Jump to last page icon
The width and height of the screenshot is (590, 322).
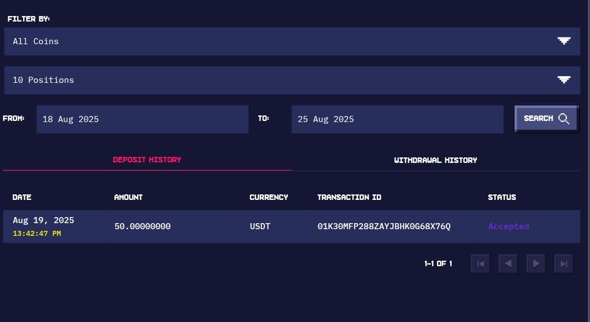[x=564, y=264]
